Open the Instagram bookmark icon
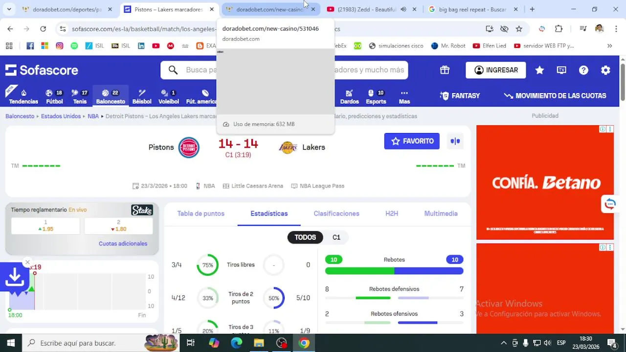 click(60, 45)
